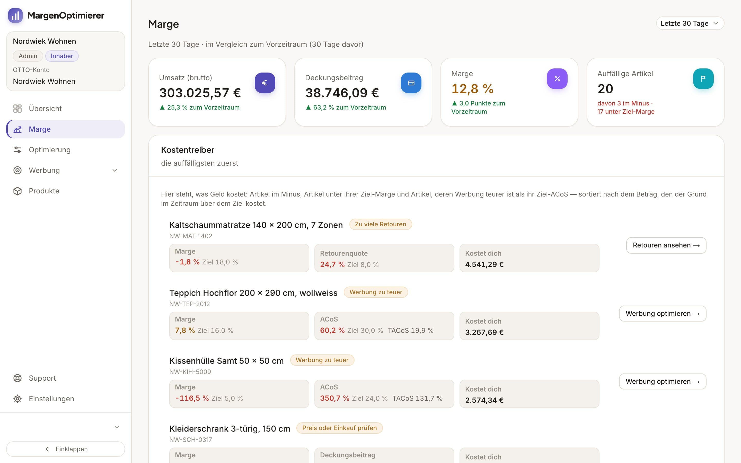
Task: Click the MargenOptimierer logo icon
Action: [15, 15]
